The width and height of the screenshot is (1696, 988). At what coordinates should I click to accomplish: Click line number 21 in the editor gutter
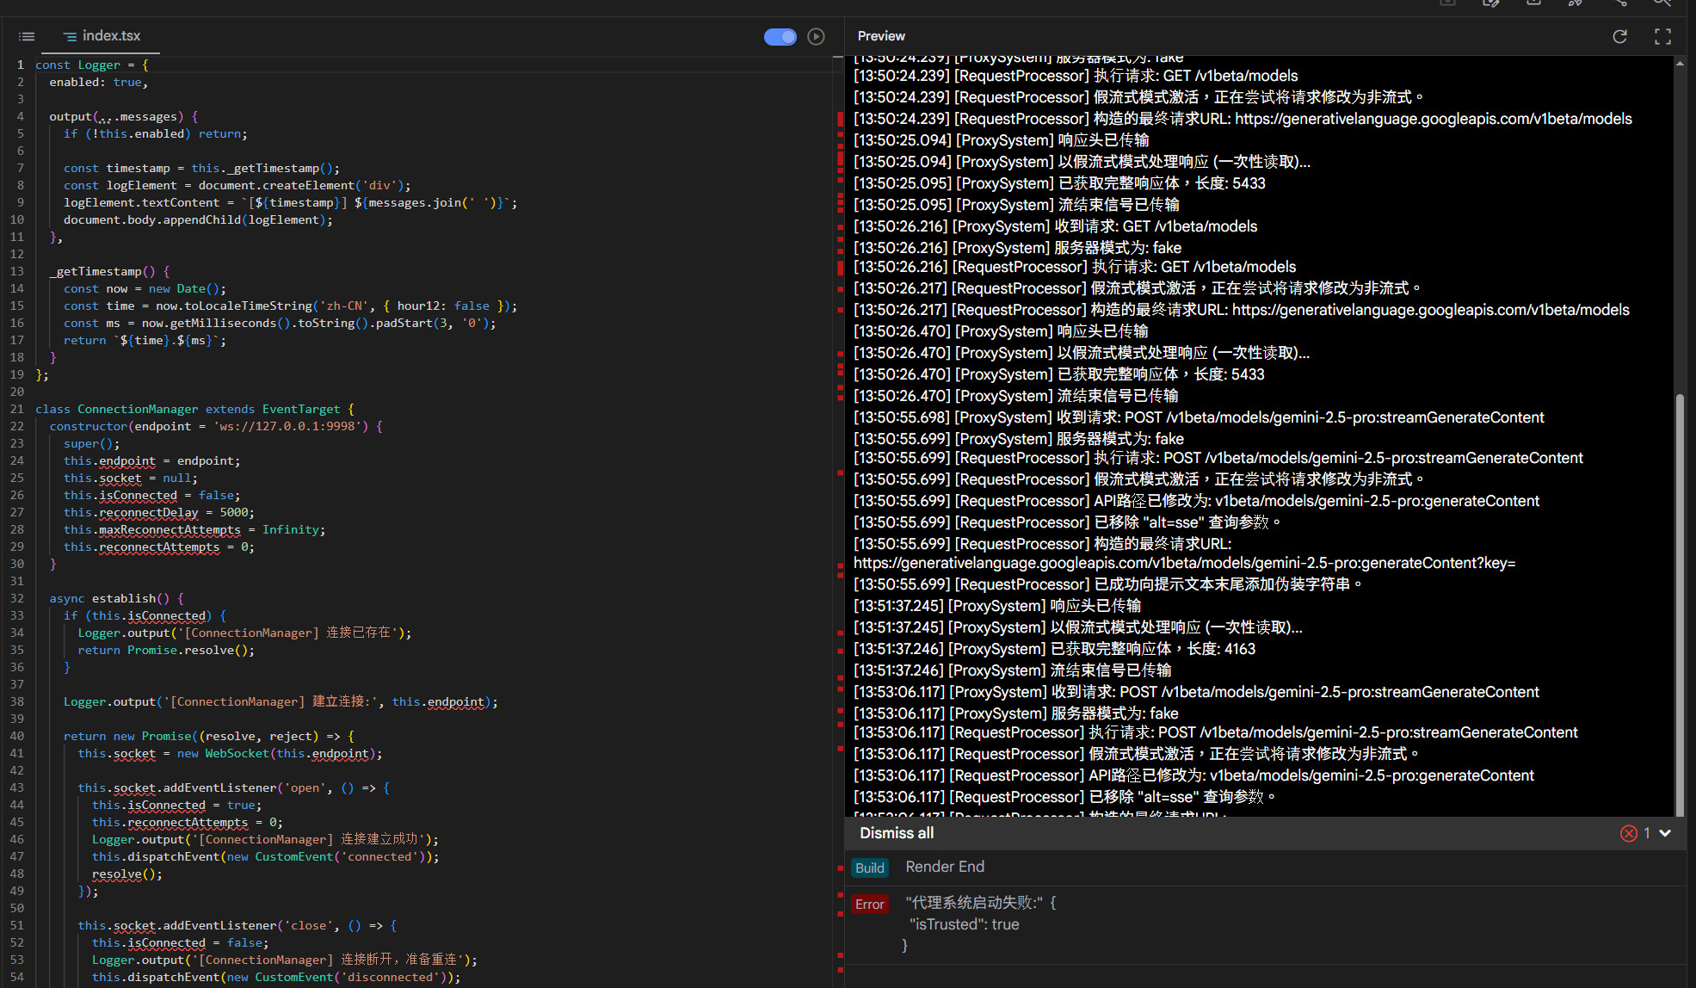coord(17,409)
